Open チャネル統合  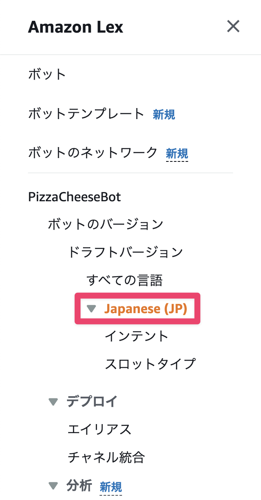click(106, 457)
